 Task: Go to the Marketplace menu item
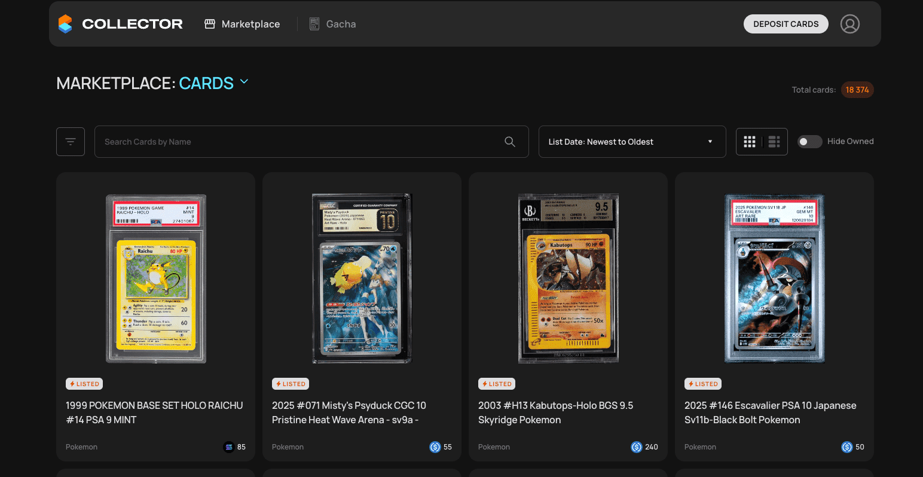[242, 24]
